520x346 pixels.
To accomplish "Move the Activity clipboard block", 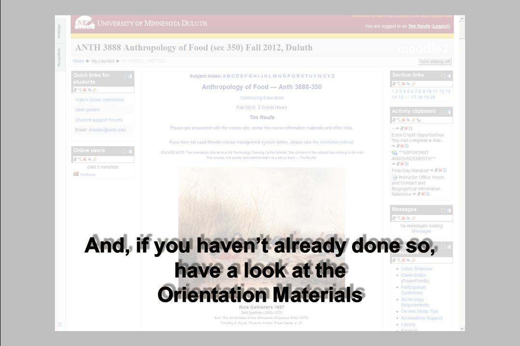I will click(394, 120).
